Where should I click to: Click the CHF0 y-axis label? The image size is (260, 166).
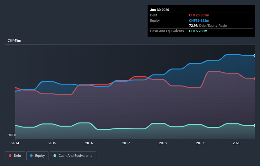pyautogui.click(x=12, y=135)
